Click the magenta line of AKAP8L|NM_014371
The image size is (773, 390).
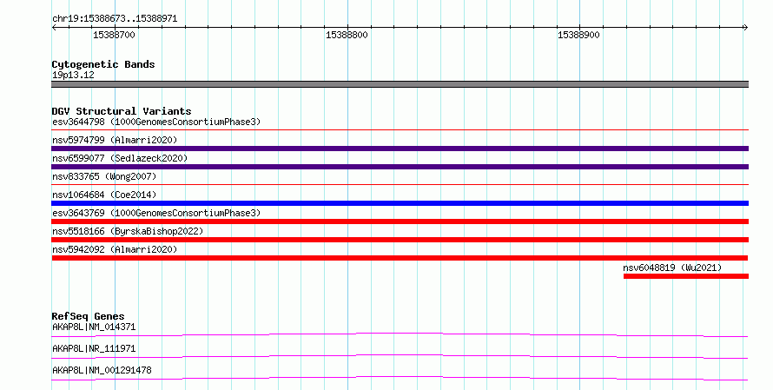click(400, 334)
